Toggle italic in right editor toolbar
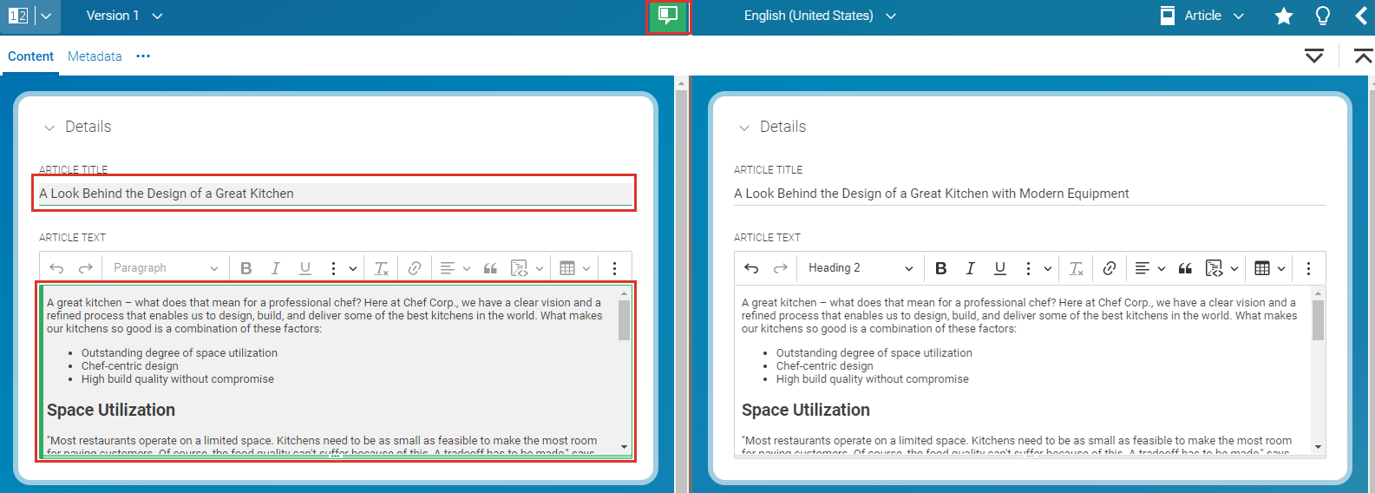This screenshot has width=1375, height=493. tap(970, 268)
